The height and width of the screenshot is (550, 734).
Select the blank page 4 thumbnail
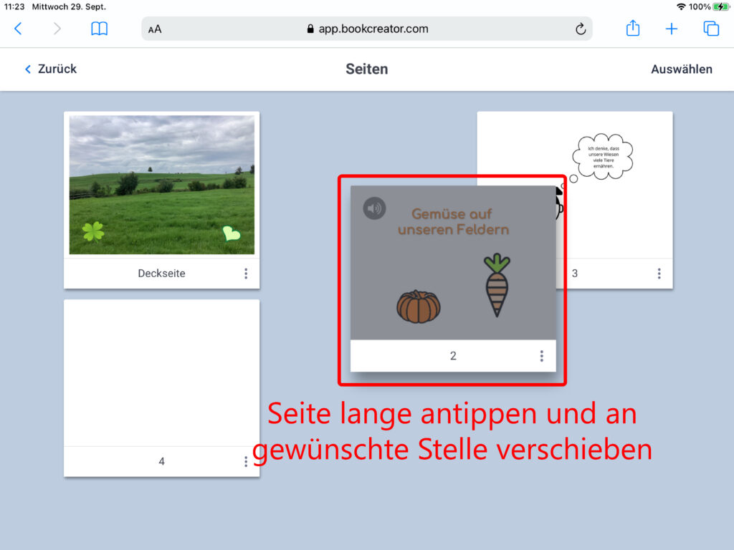tap(161, 372)
